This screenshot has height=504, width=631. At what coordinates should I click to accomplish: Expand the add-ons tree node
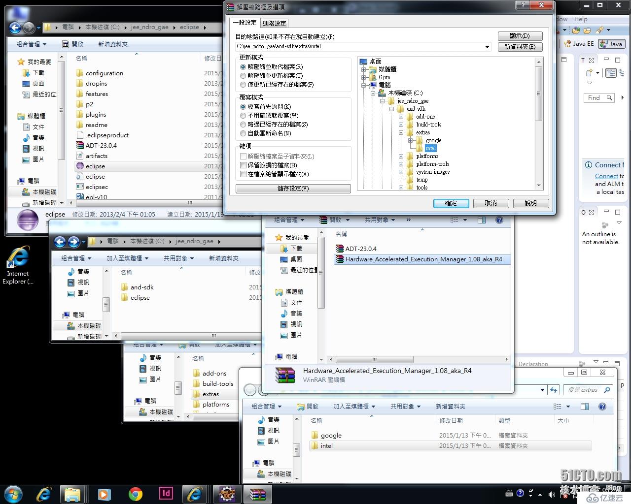pos(401,117)
